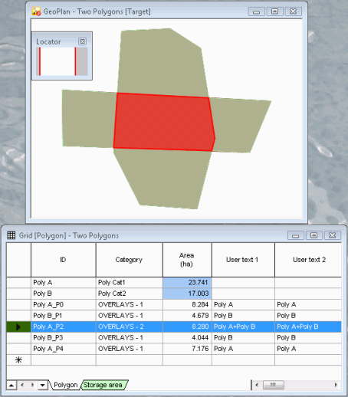Minimize the GeoPlan Two Polygons window
The height and width of the screenshot is (397, 348).
[x=257, y=11]
